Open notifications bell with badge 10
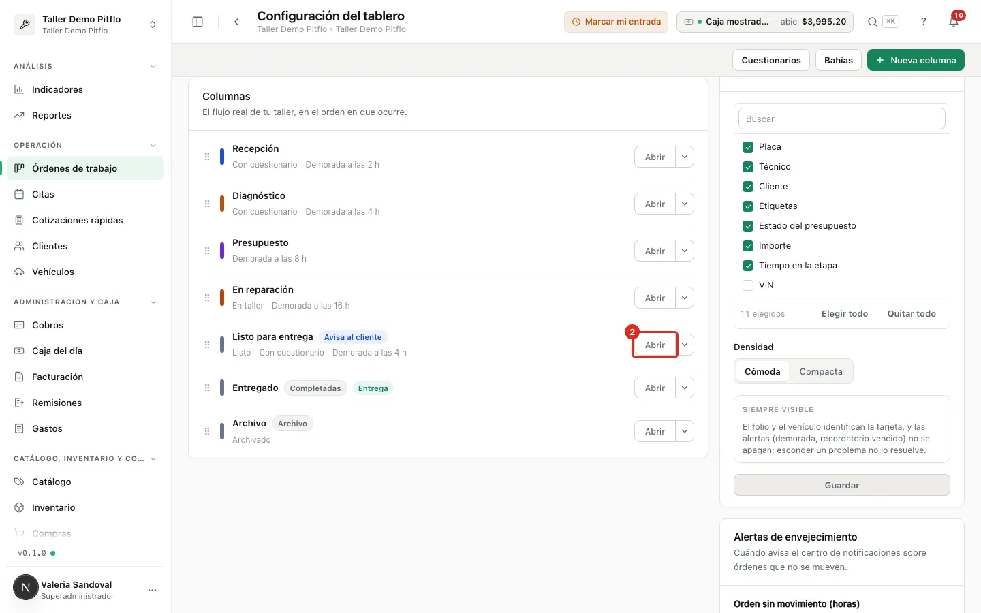This screenshot has width=981, height=613. click(x=954, y=22)
